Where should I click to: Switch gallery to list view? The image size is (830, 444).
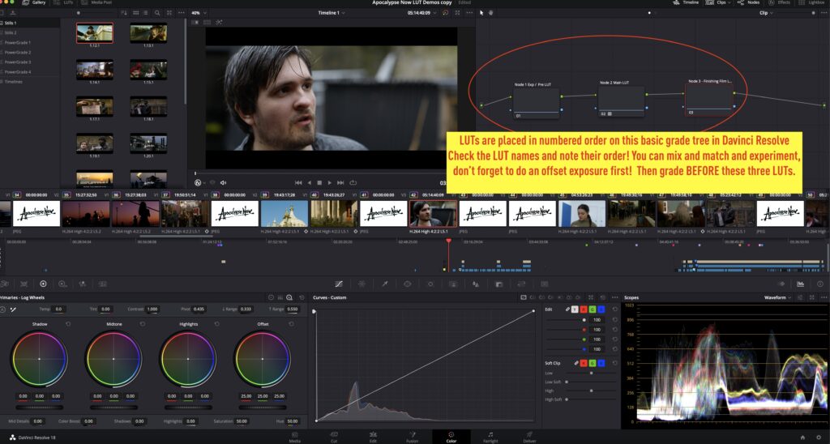pyautogui.click(x=146, y=13)
